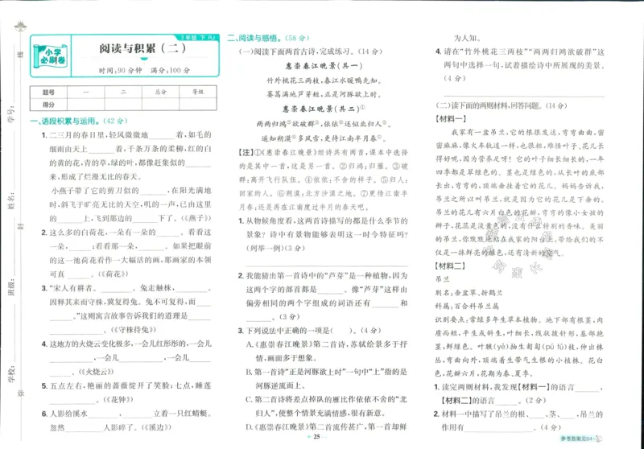Image resolution: width=644 pixels, height=449 pixels.
Task: Click question 6 starting '人影给溪水'
Action: coord(126,420)
